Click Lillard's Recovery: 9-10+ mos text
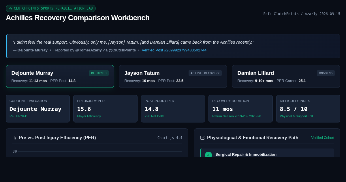 [x=255, y=81]
